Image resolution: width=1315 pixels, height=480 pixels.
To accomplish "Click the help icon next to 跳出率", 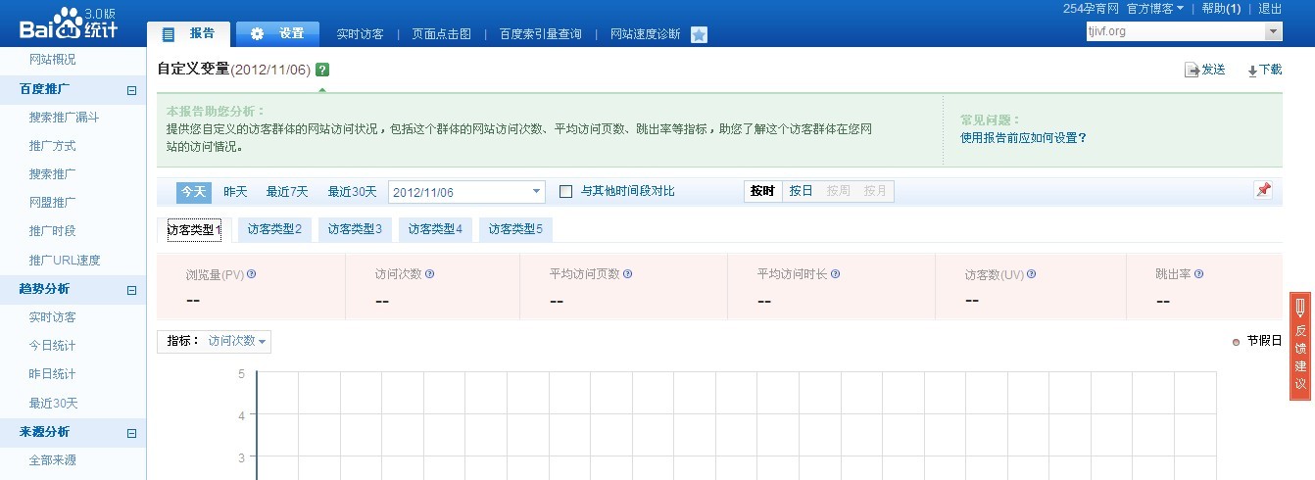I will tap(1198, 274).
